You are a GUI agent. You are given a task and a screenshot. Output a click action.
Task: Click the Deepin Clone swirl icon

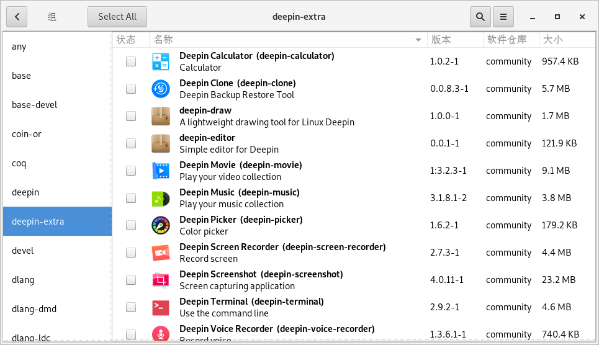tap(160, 89)
